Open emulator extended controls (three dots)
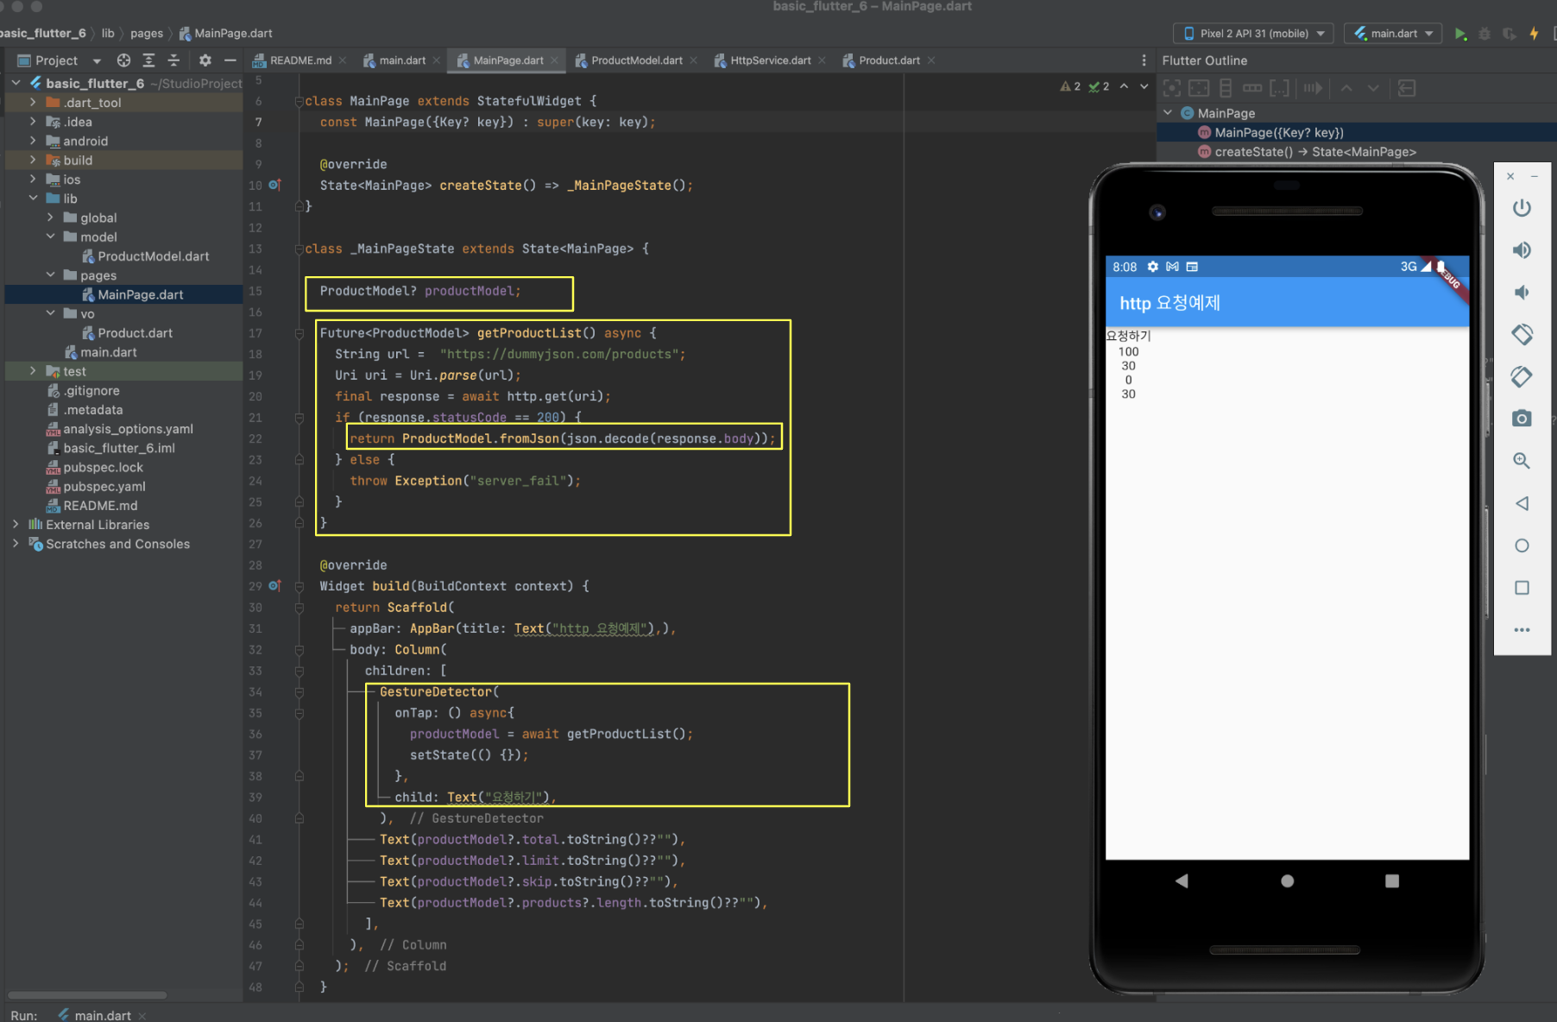The image size is (1557, 1022). 1522,630
